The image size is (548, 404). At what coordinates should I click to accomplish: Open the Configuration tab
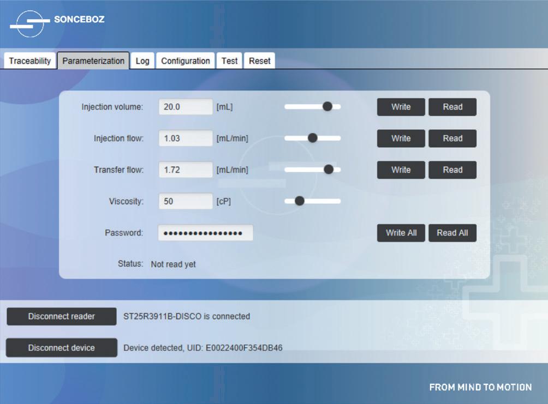pos(185,61)
